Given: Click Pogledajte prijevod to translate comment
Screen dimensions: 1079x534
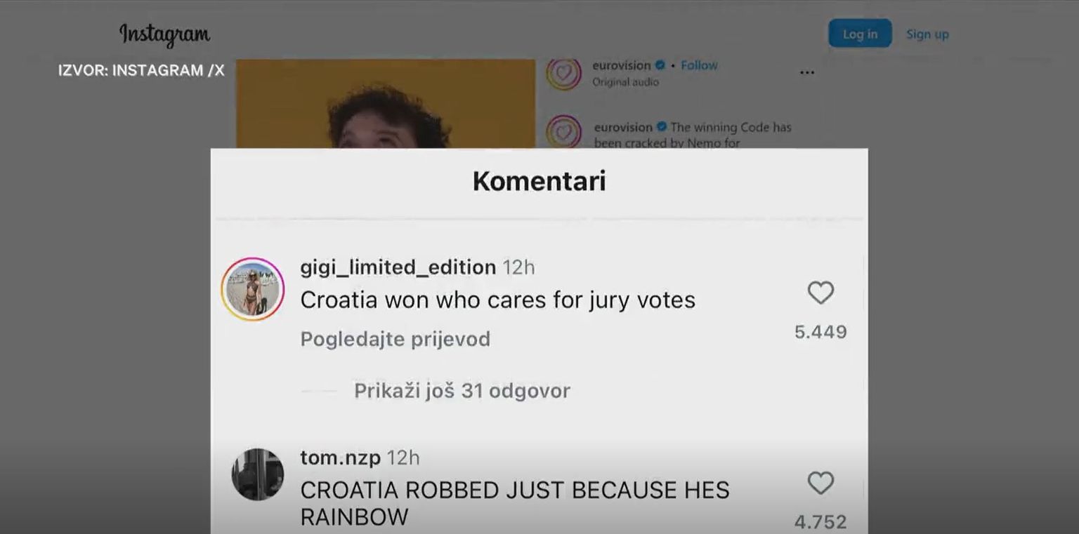Looking at the screenshot, I should tap(395, 339).
